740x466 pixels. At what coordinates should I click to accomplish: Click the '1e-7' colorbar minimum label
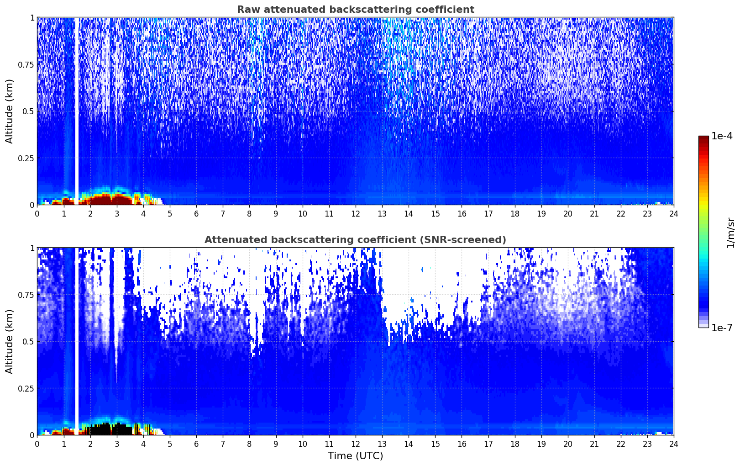point(722,328)
